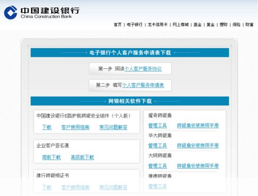Open 保险 in the top navigation
Viewport: 258px width, 196px height.
236,25
